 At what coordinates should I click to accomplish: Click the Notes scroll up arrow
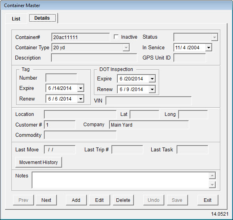tap(212, 176)
